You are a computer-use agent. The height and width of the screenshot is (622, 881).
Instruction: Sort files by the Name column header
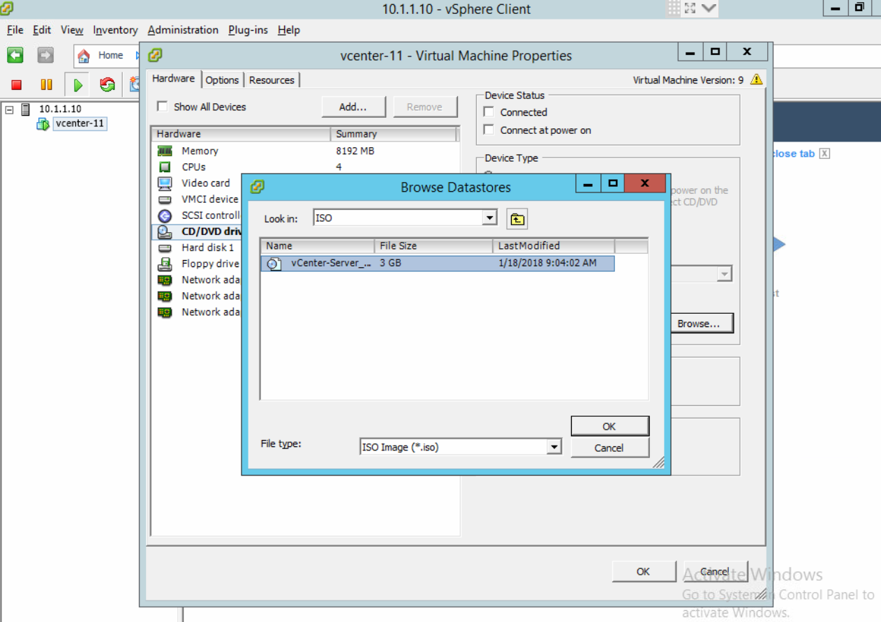coord(318,245)
